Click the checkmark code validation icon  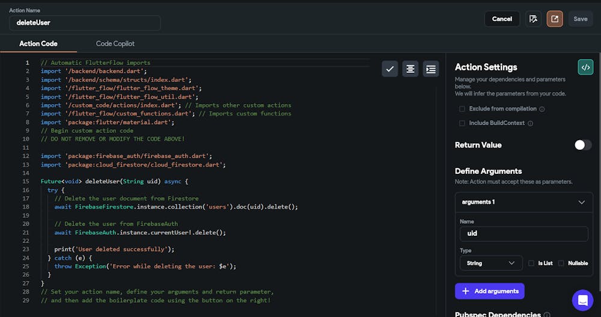(390, 69)
